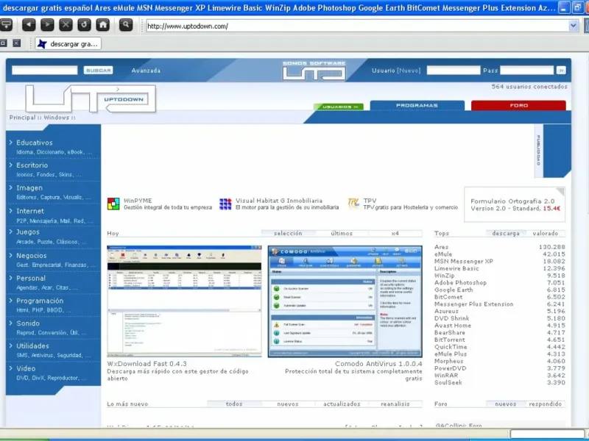Viewport: 589px width, 441px height.
Task: Focus the site search text field
Action: point(45,70)
